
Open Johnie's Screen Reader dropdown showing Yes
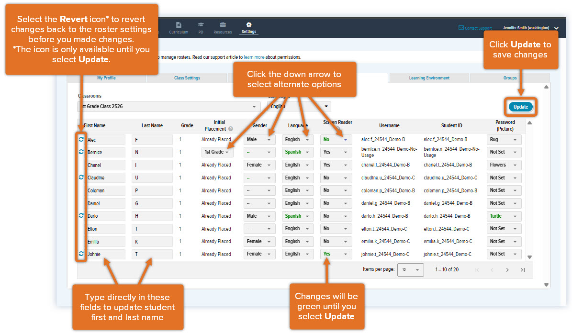pos(336,254)
